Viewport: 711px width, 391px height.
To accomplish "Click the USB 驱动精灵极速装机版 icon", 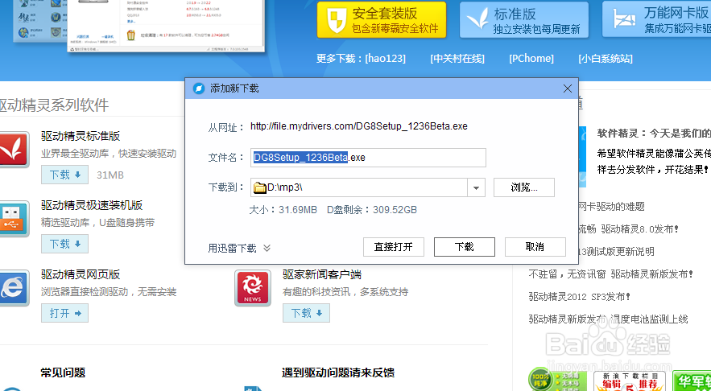I will coord(13,219).
